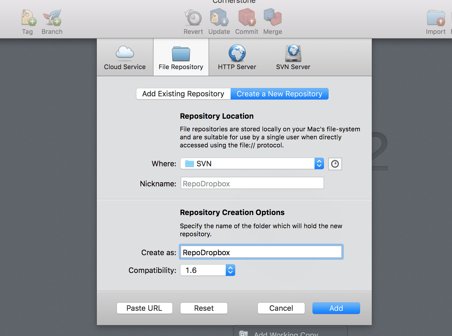Choose Create a New Repository segment

click(279, 94)
